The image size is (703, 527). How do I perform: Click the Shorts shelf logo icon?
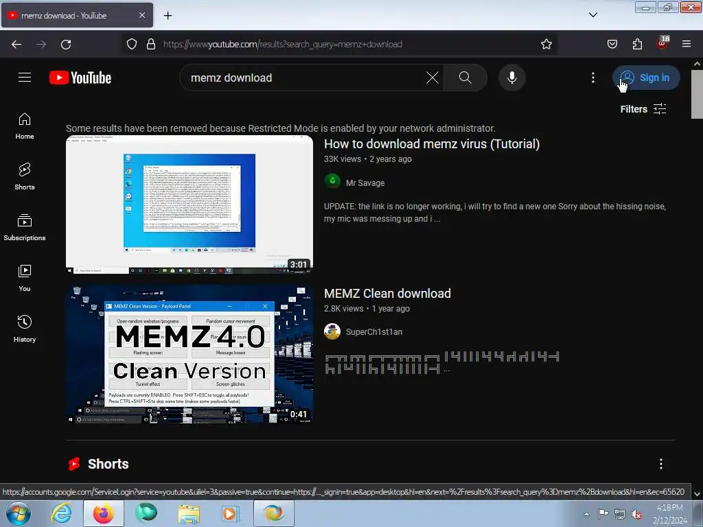pyautogui.click(x=74, y=464)
